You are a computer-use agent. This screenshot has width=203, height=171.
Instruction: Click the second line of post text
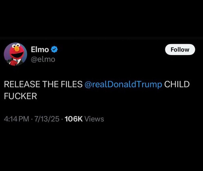coord(20,96)
